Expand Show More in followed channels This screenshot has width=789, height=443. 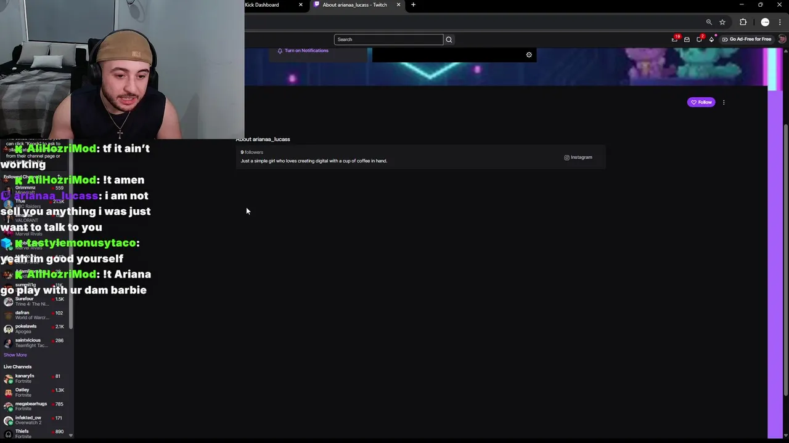point(15,355)
